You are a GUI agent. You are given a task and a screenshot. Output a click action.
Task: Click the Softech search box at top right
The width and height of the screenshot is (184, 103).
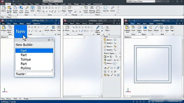click(x=162, y=1)
